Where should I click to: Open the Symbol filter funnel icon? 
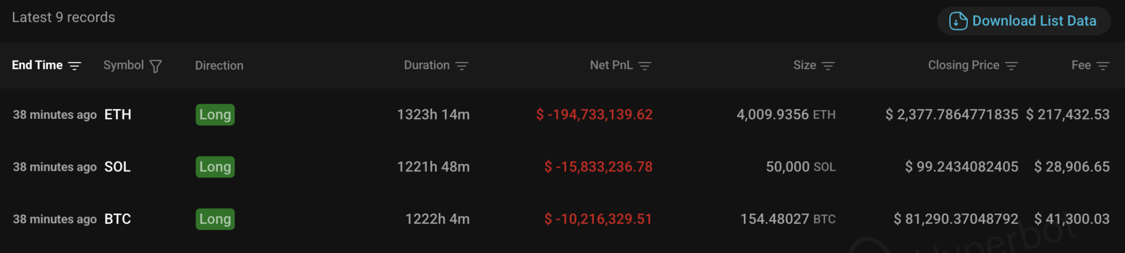(x=156, y=66)
